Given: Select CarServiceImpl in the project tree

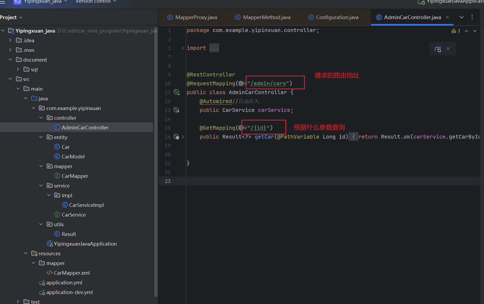Looking at the screenshot, I should [x=86, y=205].
